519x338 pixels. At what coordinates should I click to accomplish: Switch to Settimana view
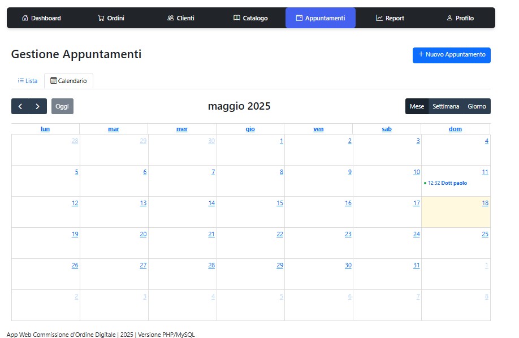pos(446,106)
